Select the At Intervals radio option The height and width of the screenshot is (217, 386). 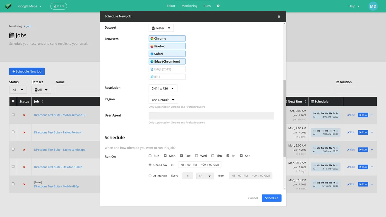[150, 176]
